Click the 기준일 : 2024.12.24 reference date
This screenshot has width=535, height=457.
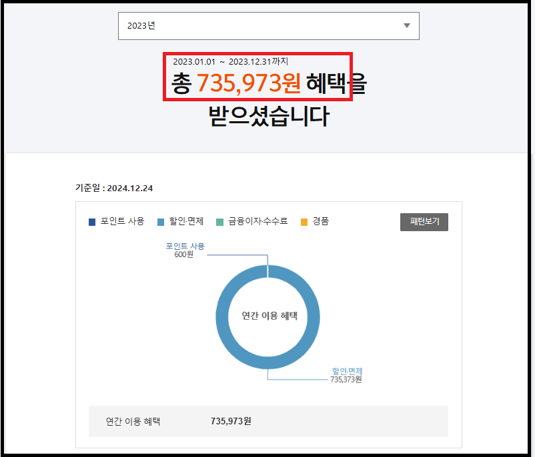click(114, 188)
